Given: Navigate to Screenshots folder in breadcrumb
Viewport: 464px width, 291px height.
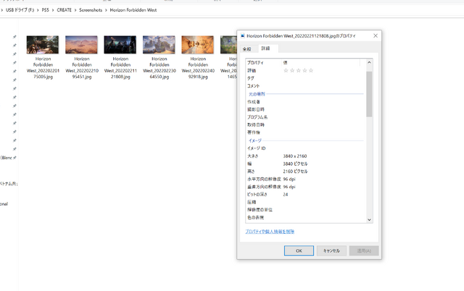Looking at the screenshot, I should click(x=91, y=10).
